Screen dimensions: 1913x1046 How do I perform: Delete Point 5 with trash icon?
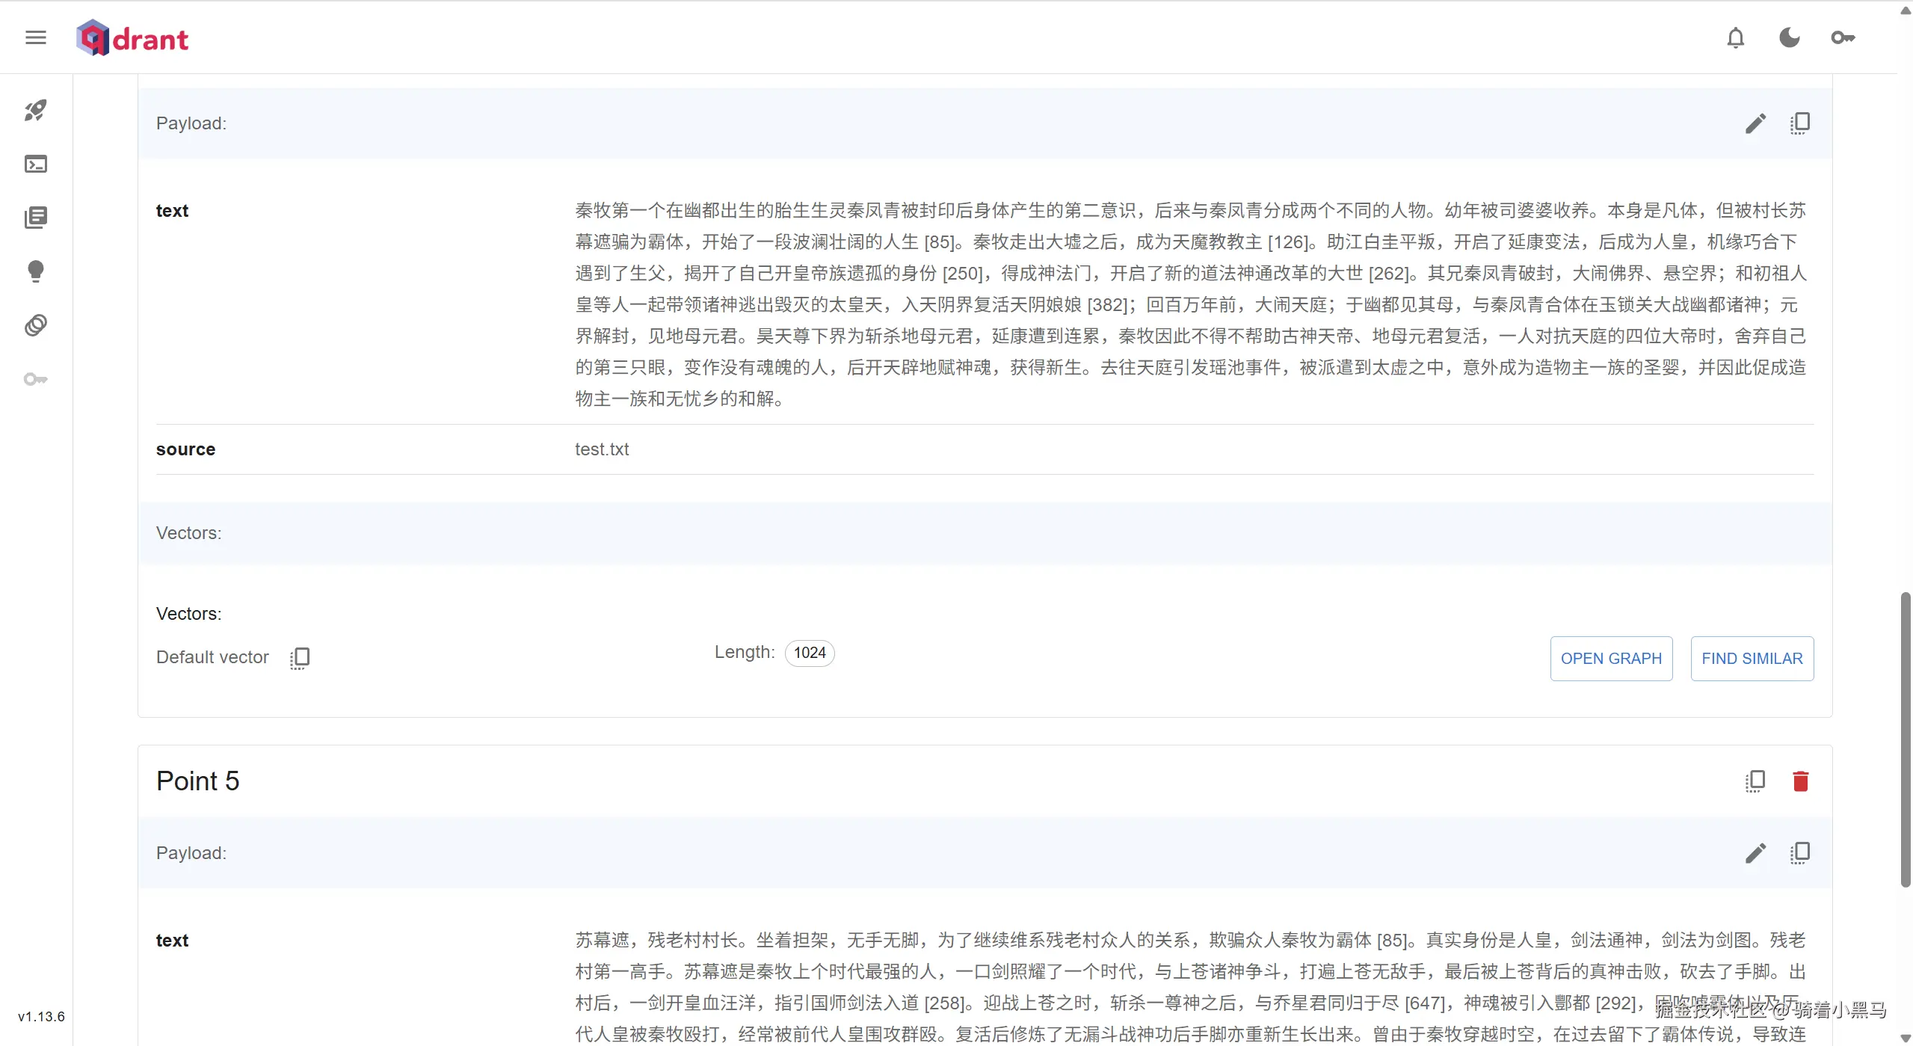1800,781
